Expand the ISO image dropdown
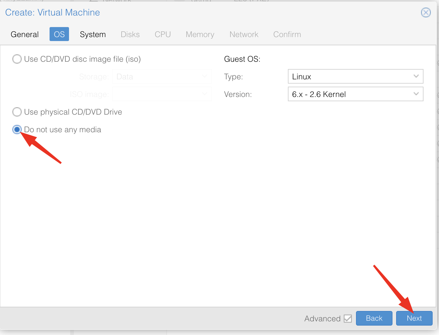 point(162,94)
